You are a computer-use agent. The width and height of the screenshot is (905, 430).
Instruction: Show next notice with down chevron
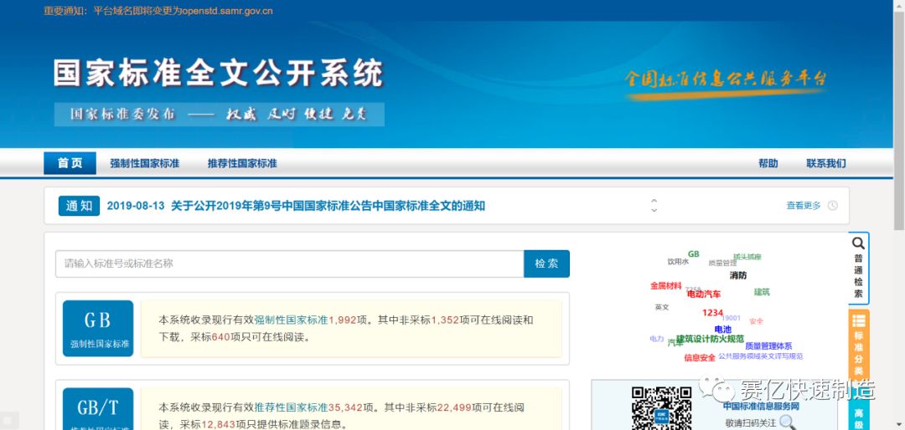point(654,210)
